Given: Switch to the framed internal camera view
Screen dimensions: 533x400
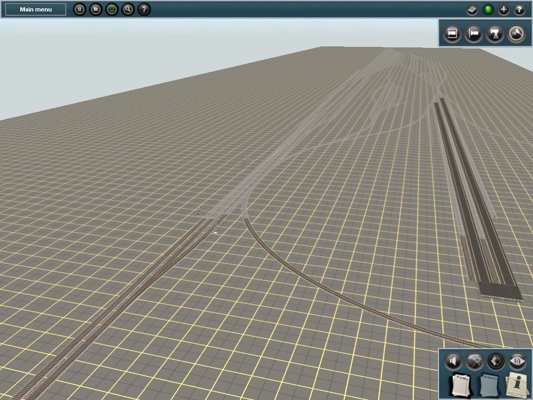Looking at the screenshot, I should (452, 33).
